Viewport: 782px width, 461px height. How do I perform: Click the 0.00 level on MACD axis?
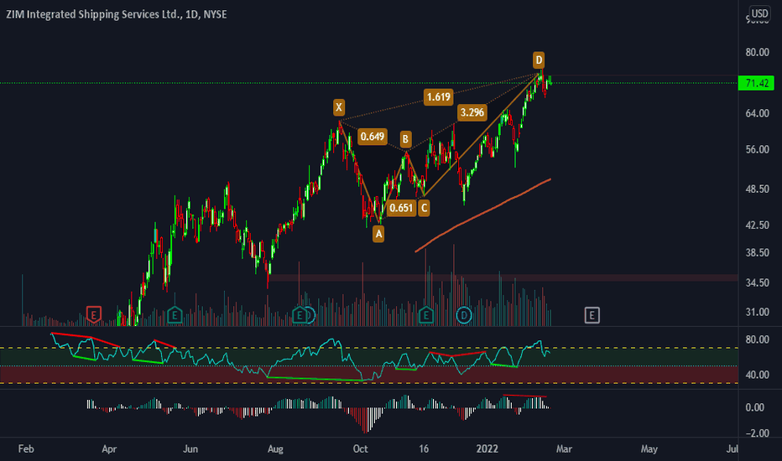(755, 407)
